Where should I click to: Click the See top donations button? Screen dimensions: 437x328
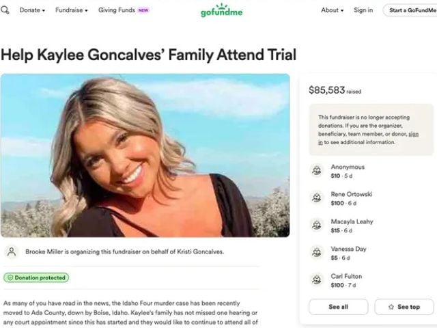(404, 307)
